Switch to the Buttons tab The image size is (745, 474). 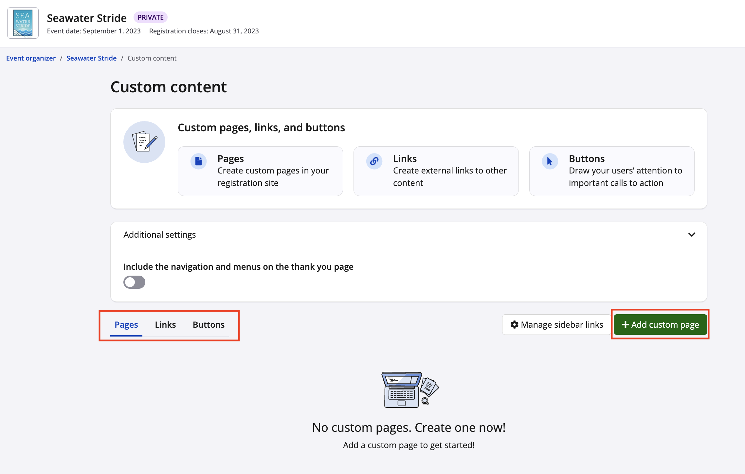pyautogui.click(x=209, y=325)
